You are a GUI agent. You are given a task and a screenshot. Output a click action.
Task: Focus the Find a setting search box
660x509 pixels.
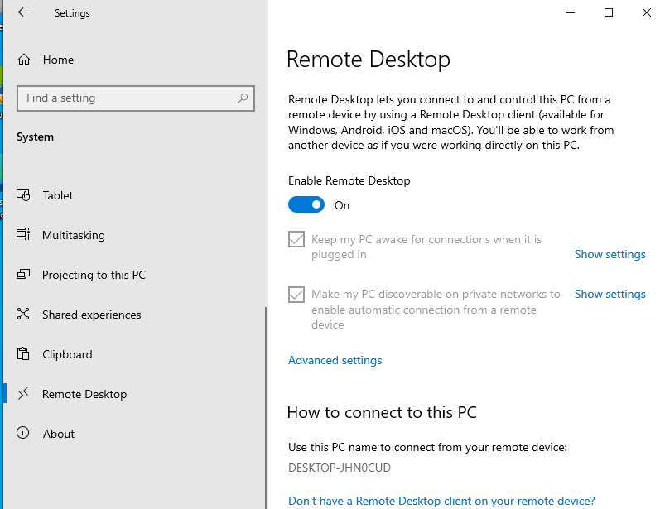click(136, 98)
